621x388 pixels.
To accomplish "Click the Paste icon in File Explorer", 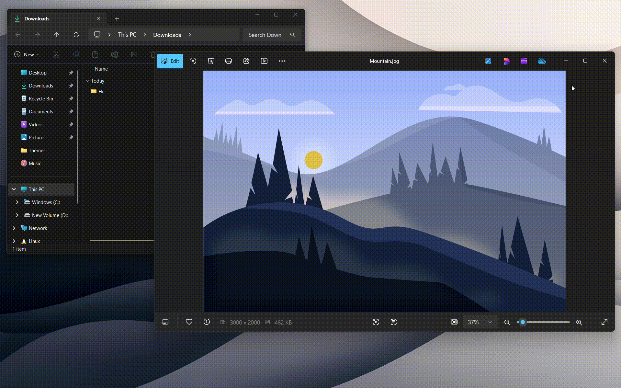I will (95, 54).
